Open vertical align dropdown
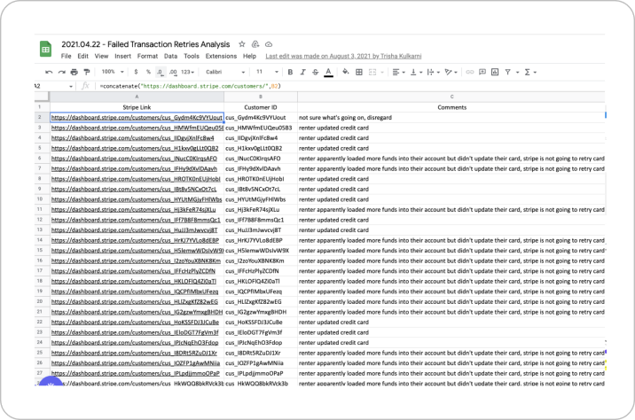 416,72
